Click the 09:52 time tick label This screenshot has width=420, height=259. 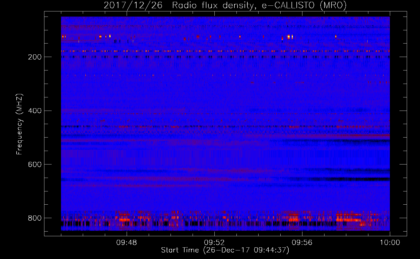(x=214, y=243)
